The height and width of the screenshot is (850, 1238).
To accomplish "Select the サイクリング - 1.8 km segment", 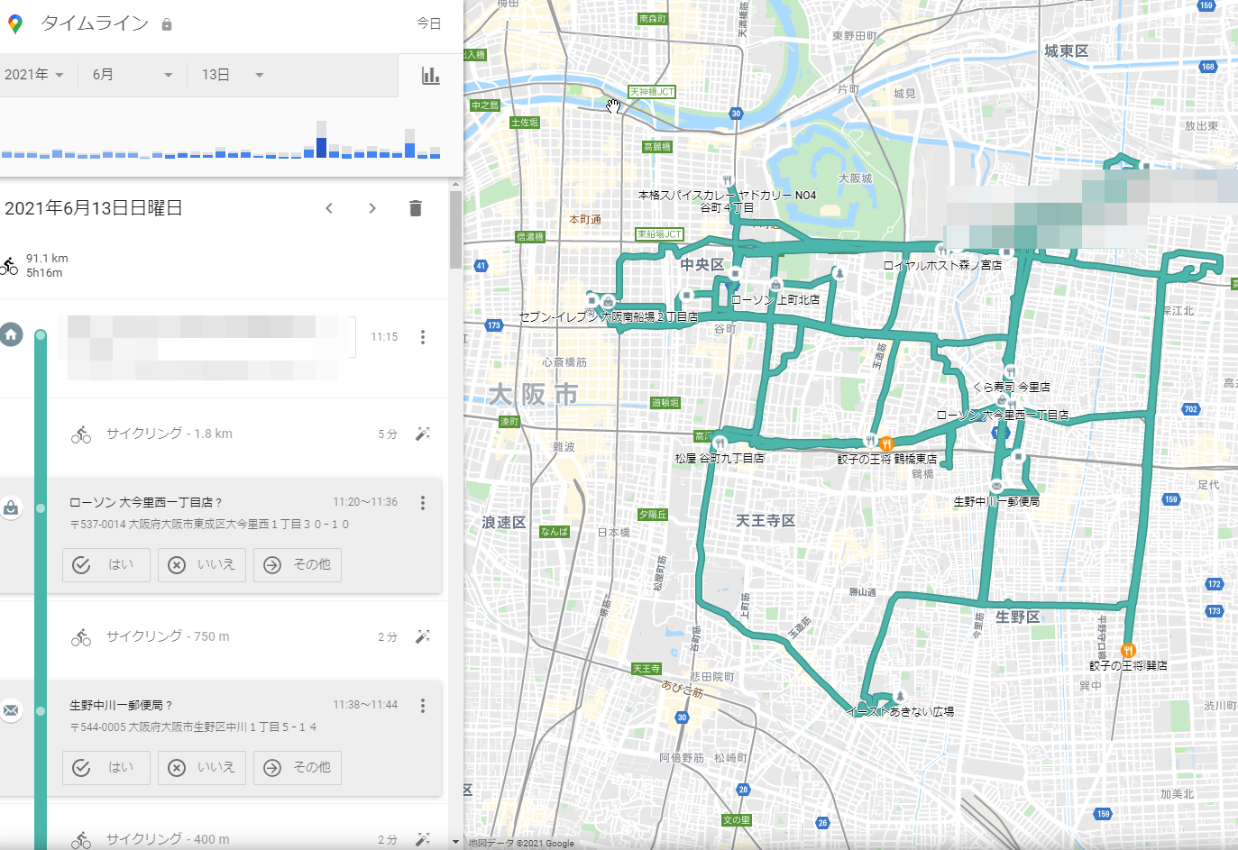I will [x=170, y=434].
